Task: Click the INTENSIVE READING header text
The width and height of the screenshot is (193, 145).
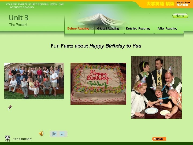Action: [22, 8]
